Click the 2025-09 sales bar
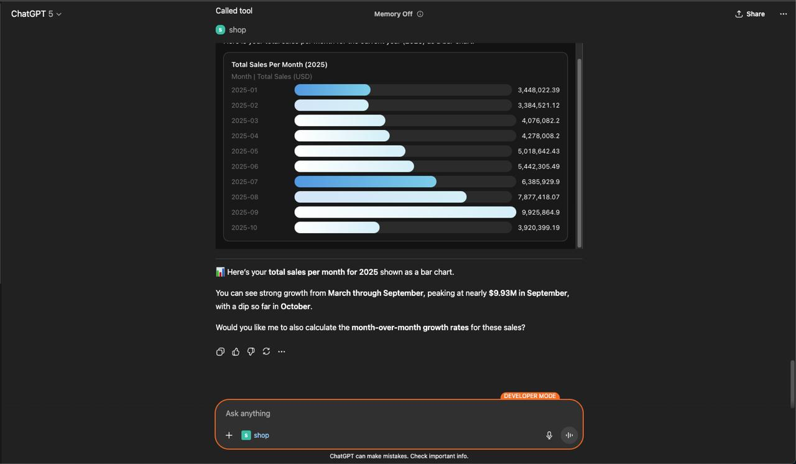The width and height of the screenshot is (796, 464). click(x=405, y=212)
